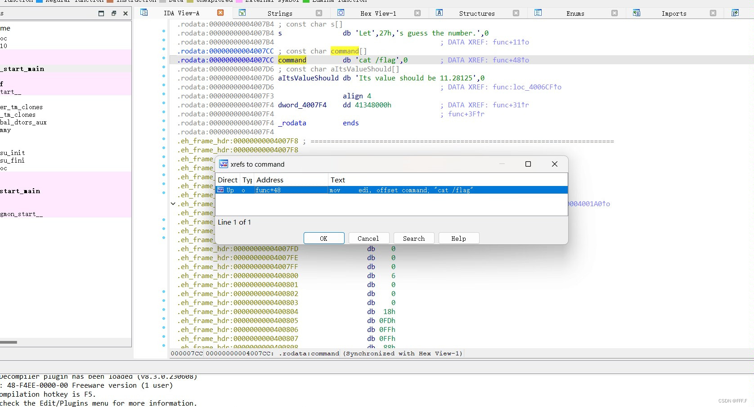Click highlighted command label in rodata
The width and height of the screenshot is (754, 407).
(x=292, y=60)
